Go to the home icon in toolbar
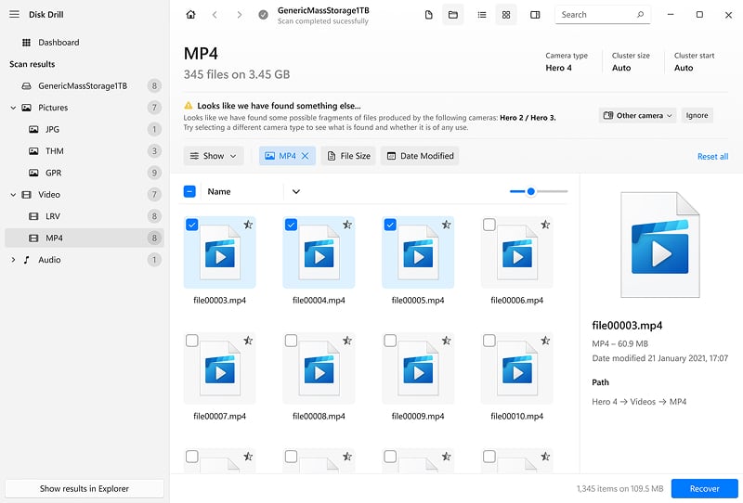Screen dimensions: 743x503 [190, 15]
